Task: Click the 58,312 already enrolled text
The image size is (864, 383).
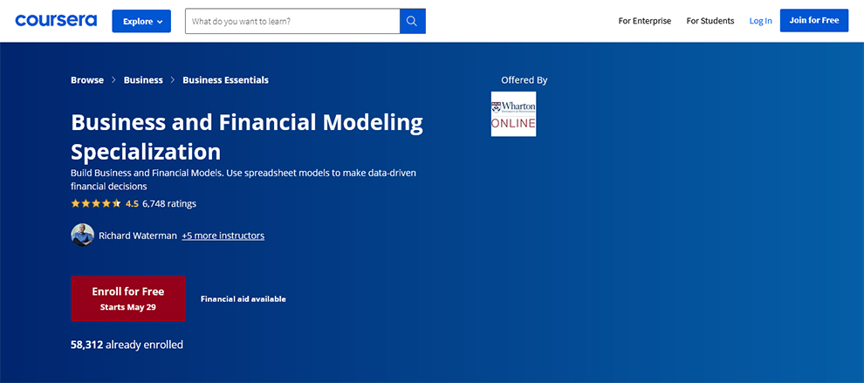Action: [x=127, y=345]
